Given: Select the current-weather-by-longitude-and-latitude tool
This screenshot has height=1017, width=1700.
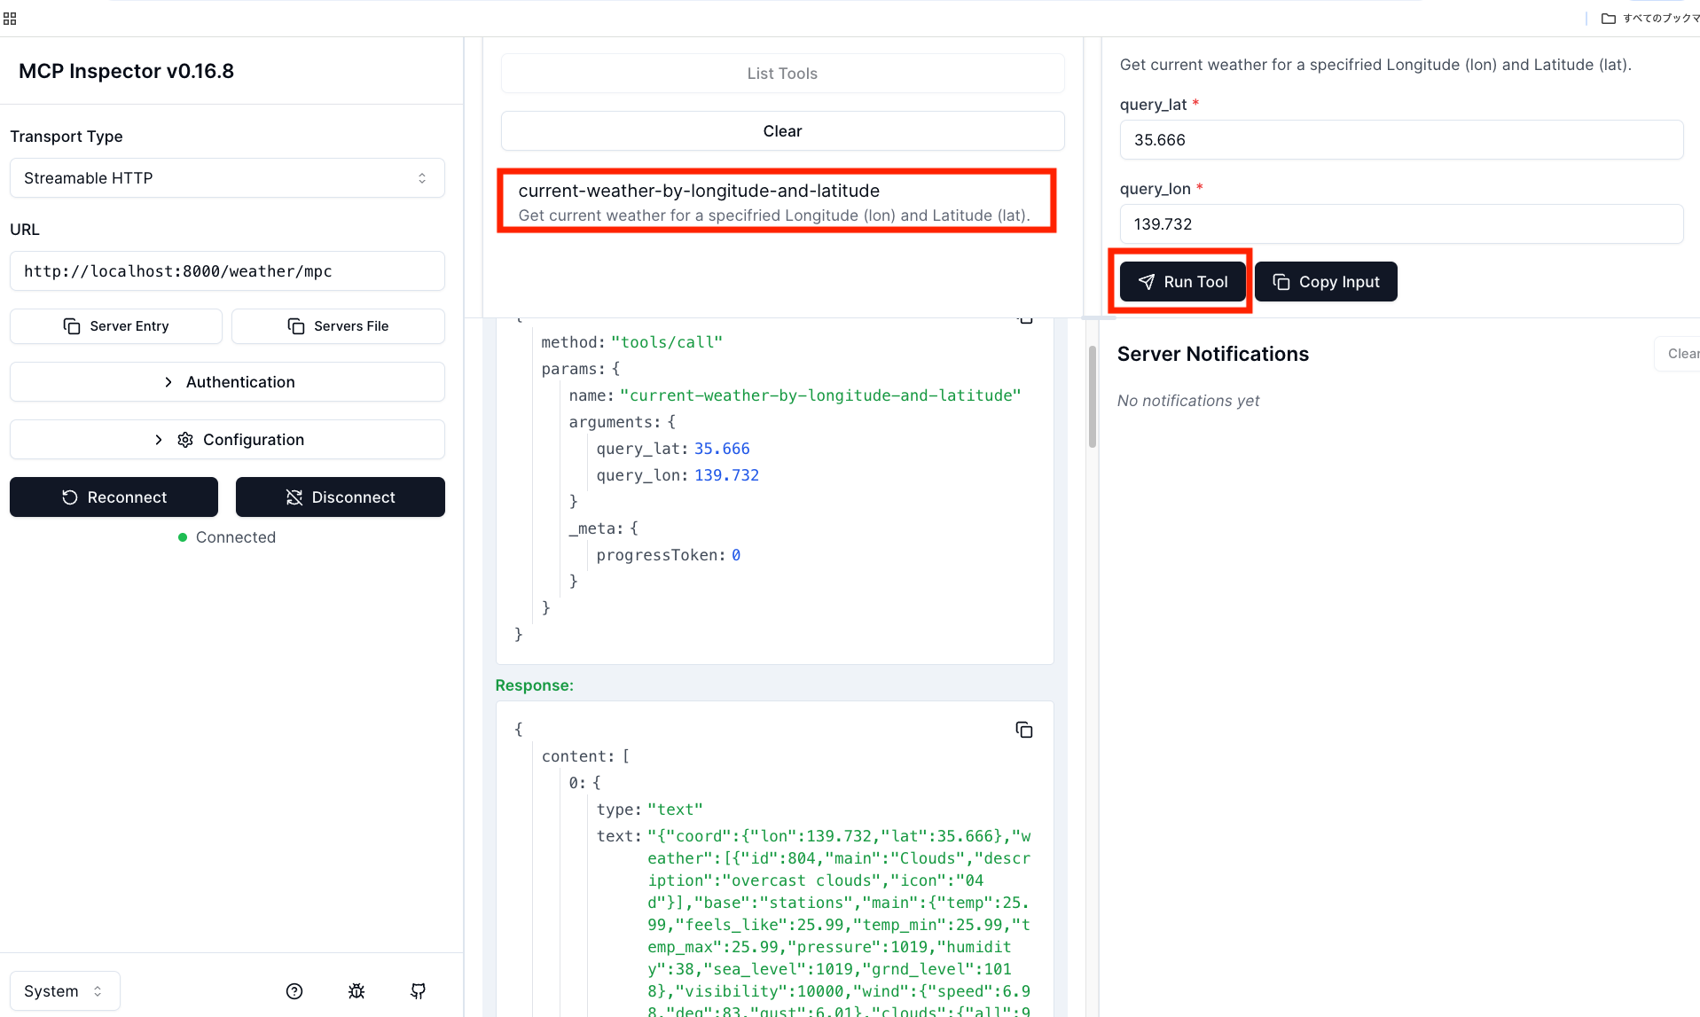Looking at the screenshot, I should (776, 200).
